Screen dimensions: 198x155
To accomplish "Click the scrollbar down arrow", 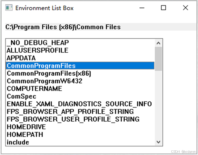I will tap(158, 142).
